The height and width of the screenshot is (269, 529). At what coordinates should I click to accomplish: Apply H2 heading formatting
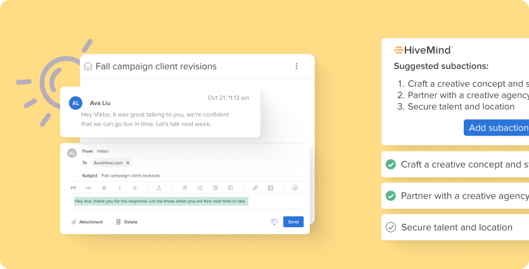(x=89, y=188)
